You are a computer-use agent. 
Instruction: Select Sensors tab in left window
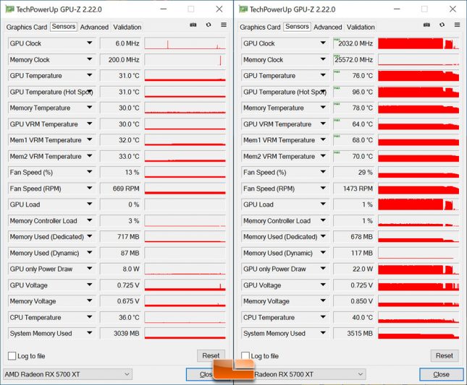pyautogui.click(x=64, y=27)
